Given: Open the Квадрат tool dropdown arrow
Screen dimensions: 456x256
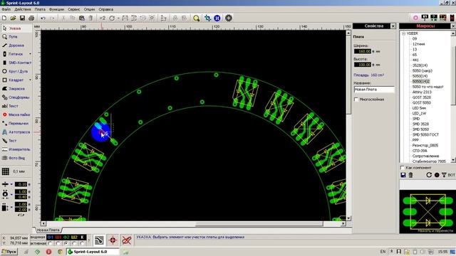Looking at the screenshot, I should point(30,80).
